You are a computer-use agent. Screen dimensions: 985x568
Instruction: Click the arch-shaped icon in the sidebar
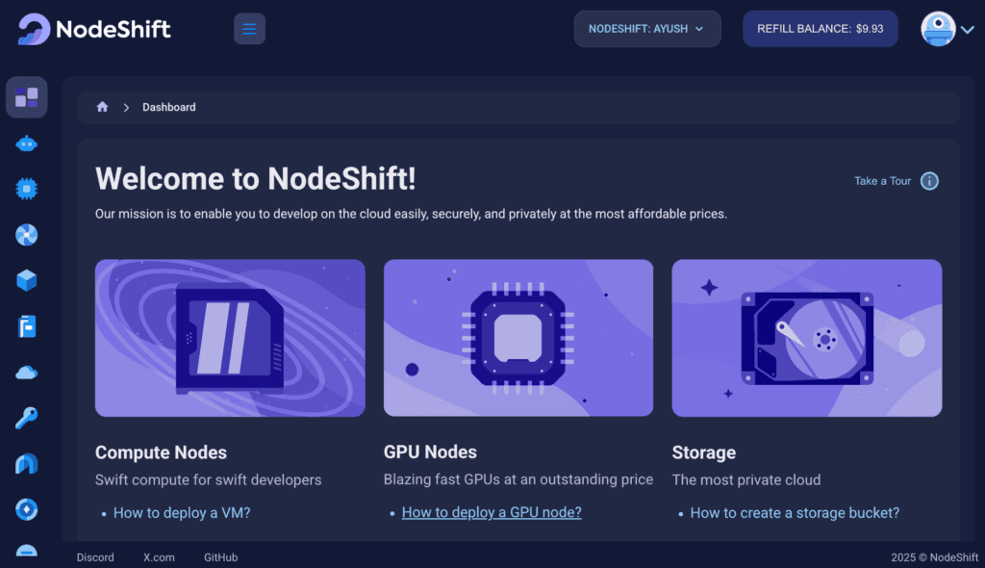pos(26,464)
